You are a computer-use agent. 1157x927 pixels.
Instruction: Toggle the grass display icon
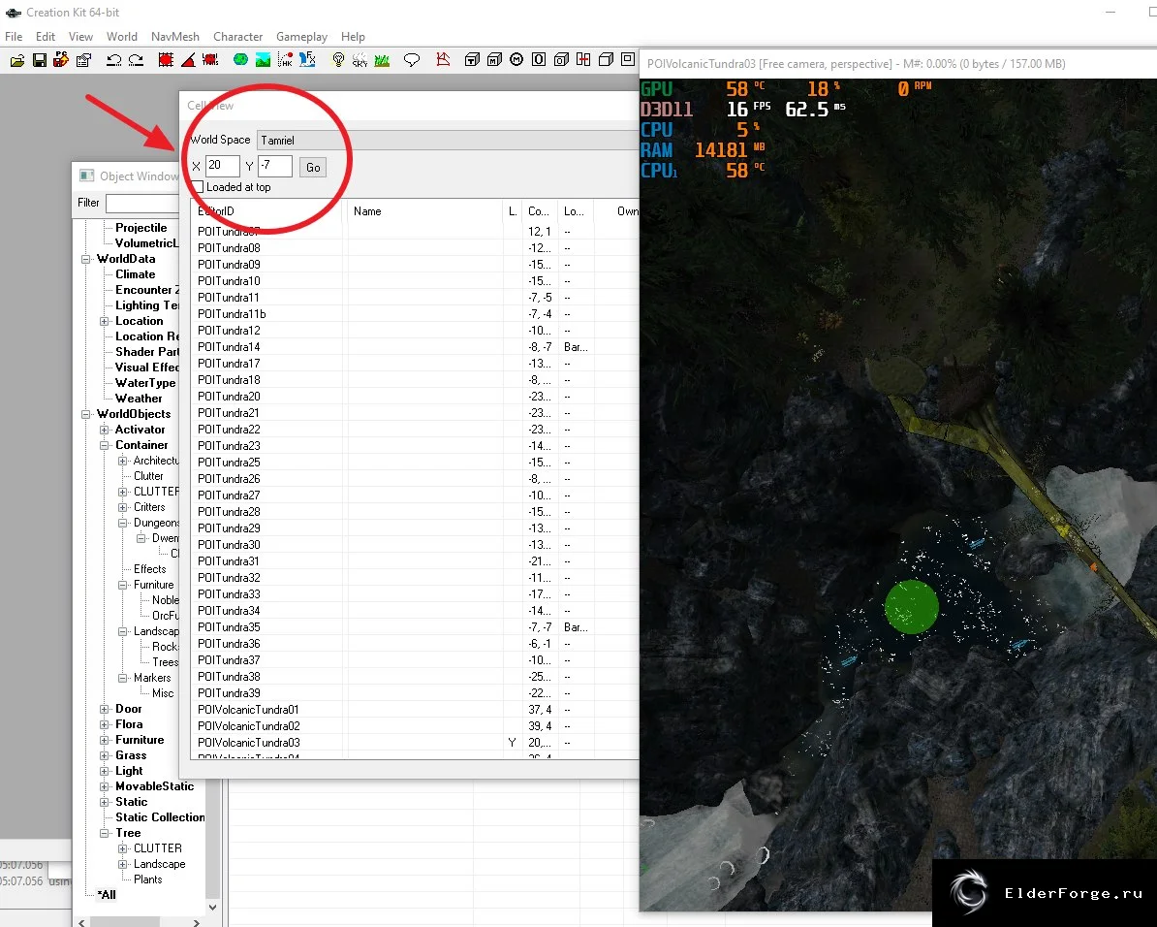pyautogui.click(x=382, y=60)
